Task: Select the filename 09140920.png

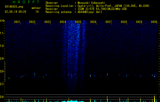Action: pyautogui.click(x=14, y=7)
